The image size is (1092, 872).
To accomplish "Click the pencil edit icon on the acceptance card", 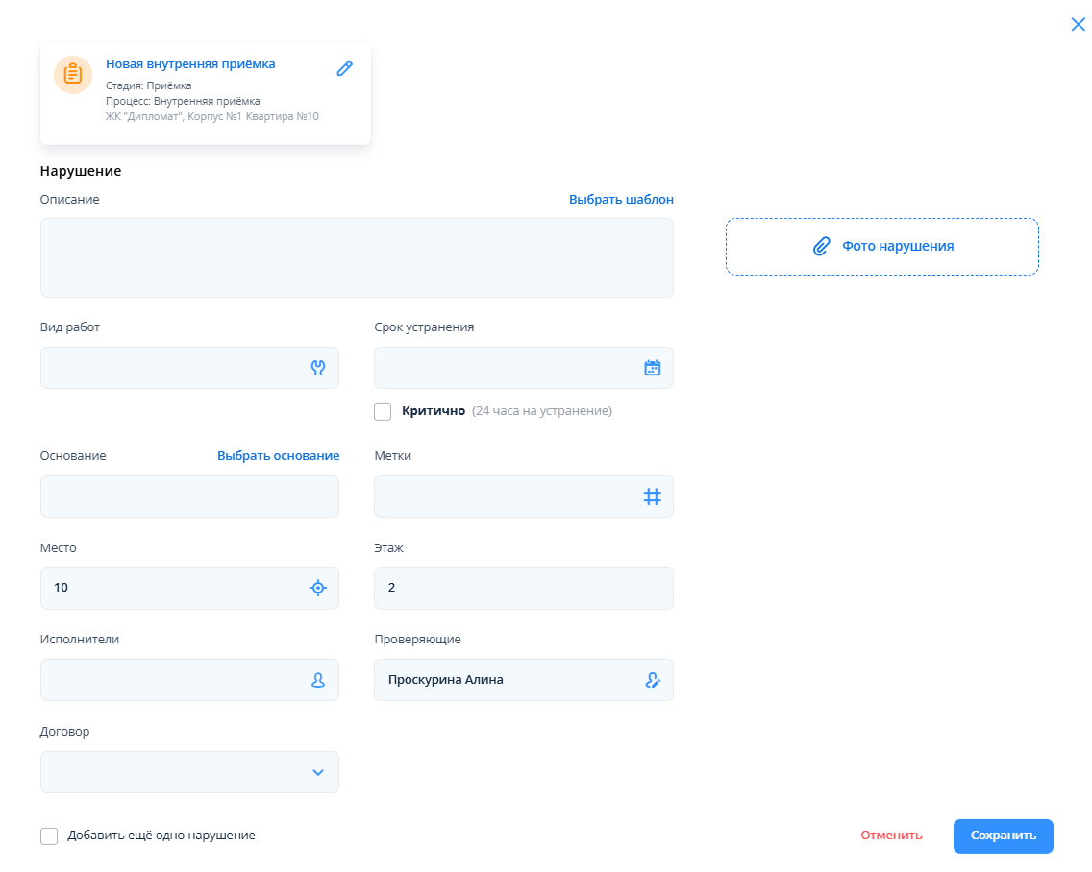I will pyautogui.click(x=345, y=68).
